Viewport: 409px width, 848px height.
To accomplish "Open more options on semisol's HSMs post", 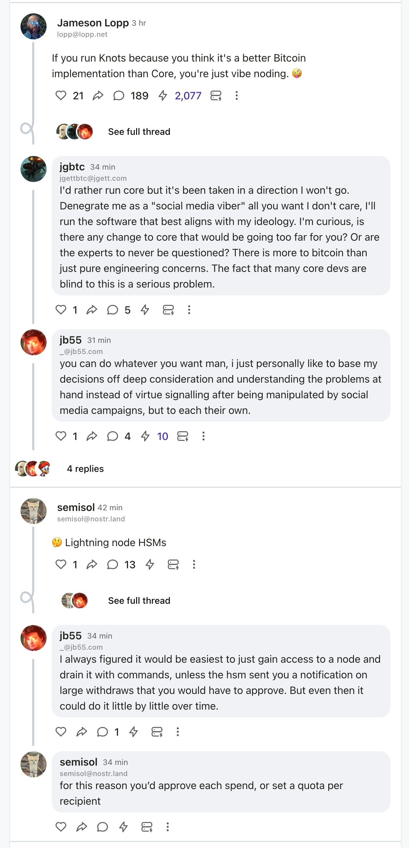I will [x=194, y=565].
